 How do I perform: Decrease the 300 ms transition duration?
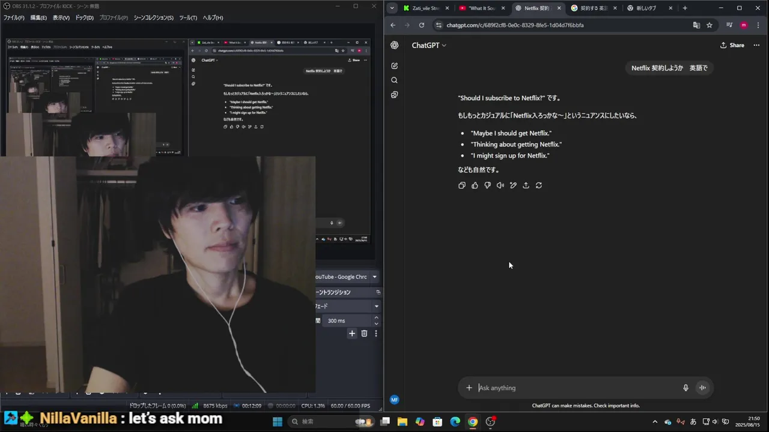click(x=376, y=323)
